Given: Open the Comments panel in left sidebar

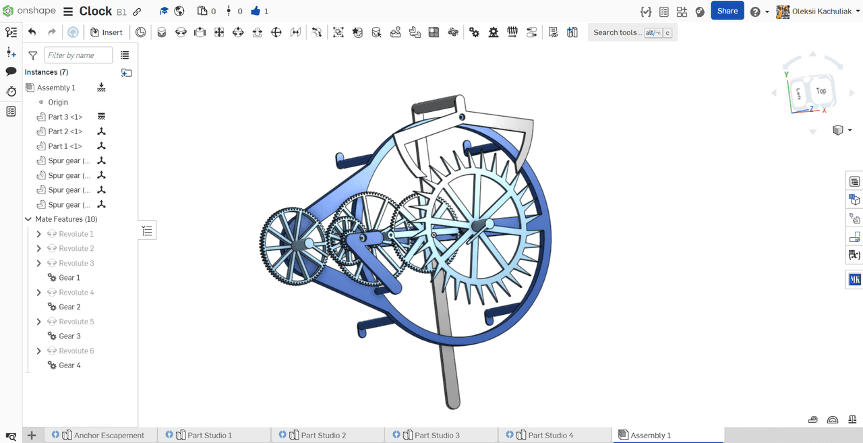Looking at the screenshot, I should pos(11,71).
